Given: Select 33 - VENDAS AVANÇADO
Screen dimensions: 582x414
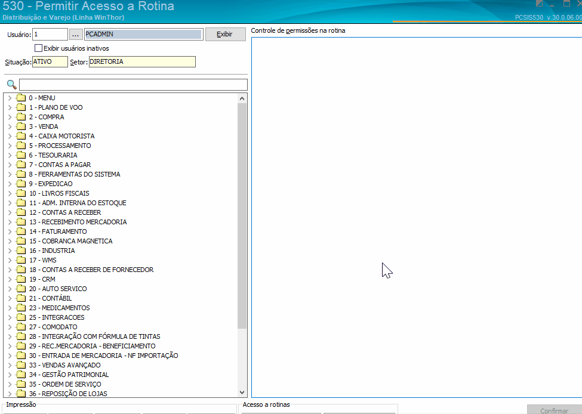Looking at the screenshot, I should pos(65,365).
